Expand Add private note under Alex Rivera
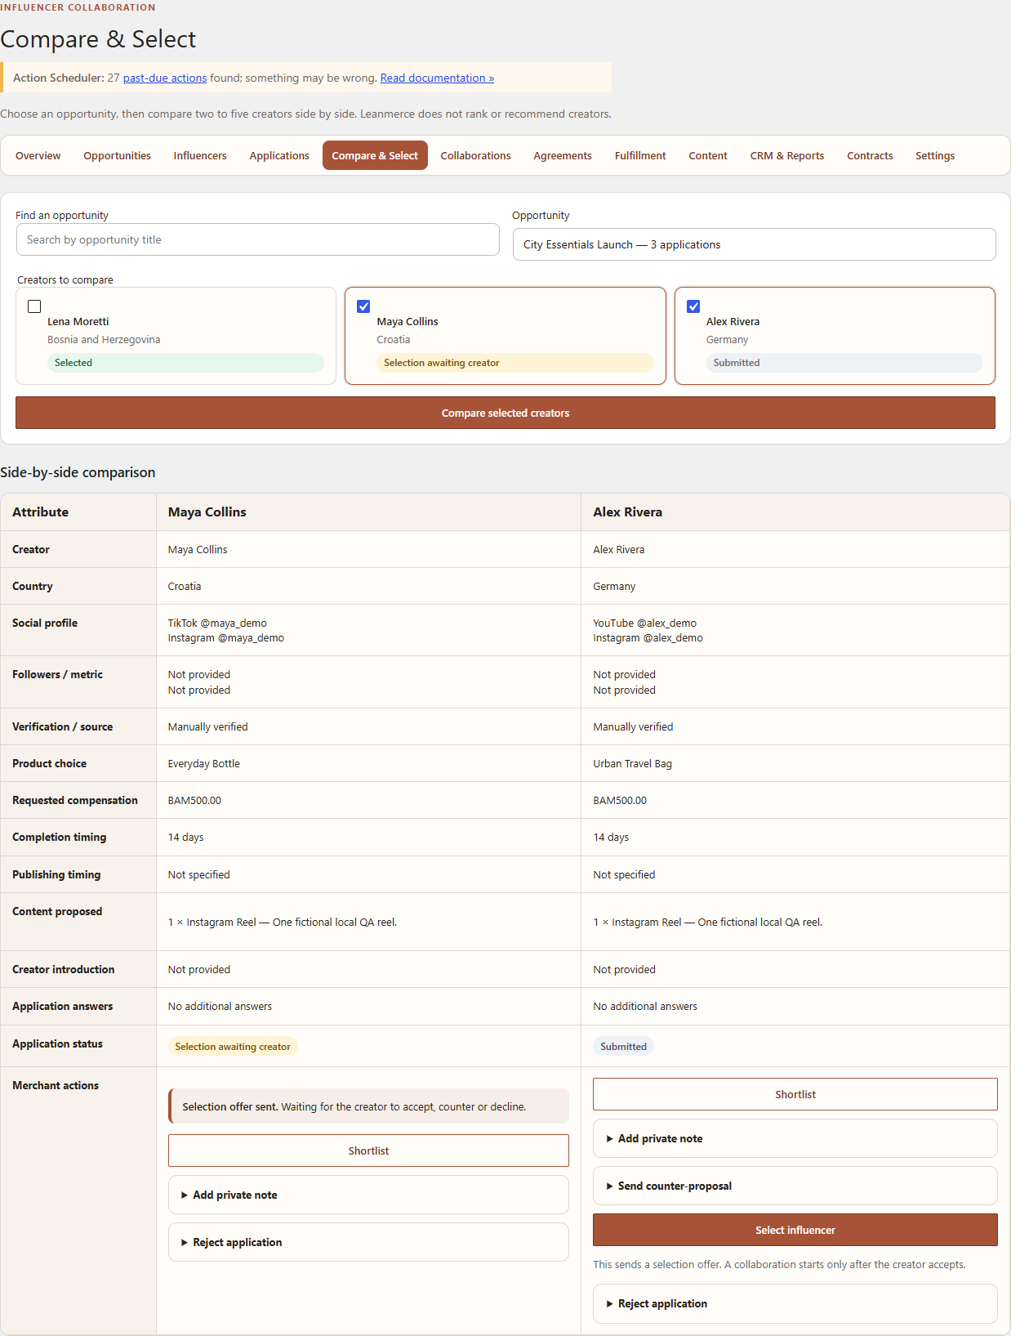Screen dimensions: 1011x1336 click(795, 1138)
